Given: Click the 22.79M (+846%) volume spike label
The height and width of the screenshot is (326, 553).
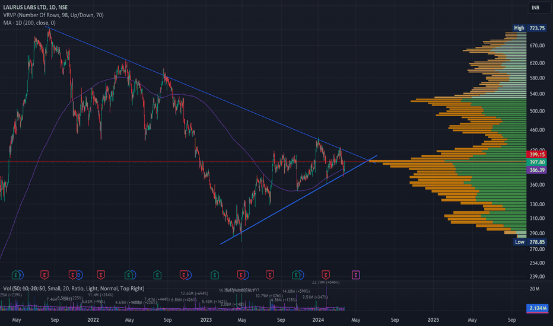Looking at the screenshot, I should 326,282.
